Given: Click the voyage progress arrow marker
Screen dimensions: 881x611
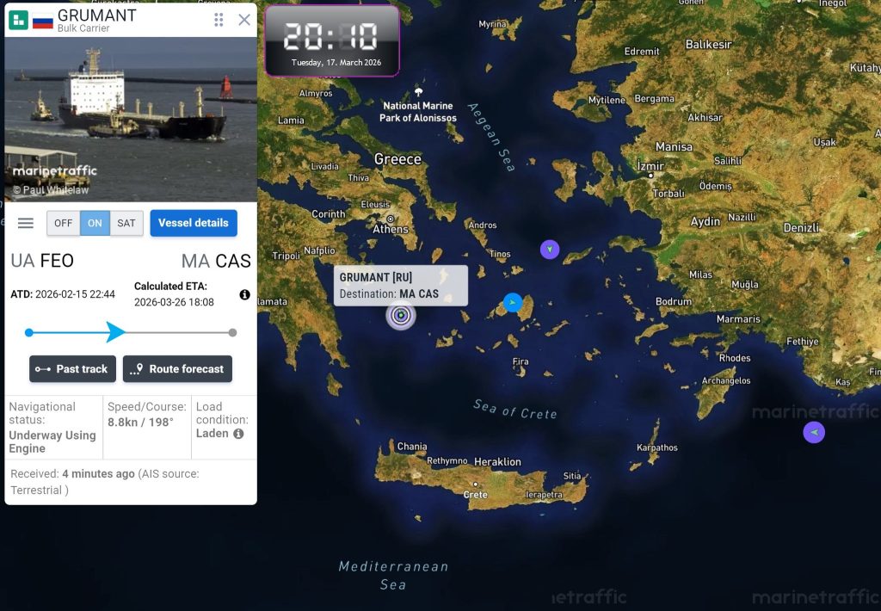Looking at the screenshot, I should (x=115, y=332).
